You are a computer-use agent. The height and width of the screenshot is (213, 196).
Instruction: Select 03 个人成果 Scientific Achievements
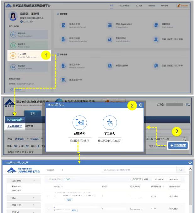(x=29, y=55)
